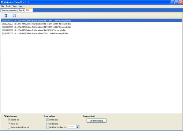
Task: Select the log entry for 74LS139.PDF
Action: (x=91, y=33)
